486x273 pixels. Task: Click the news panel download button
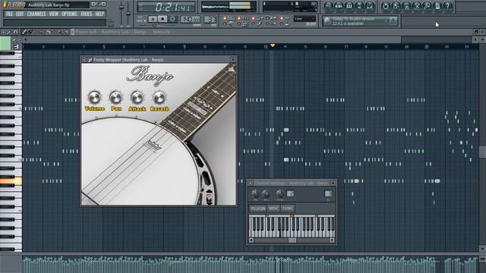393,21
